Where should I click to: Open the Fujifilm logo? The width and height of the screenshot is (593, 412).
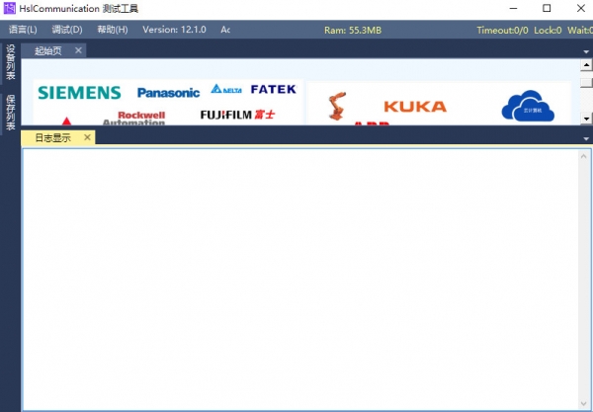coord(237,115)
